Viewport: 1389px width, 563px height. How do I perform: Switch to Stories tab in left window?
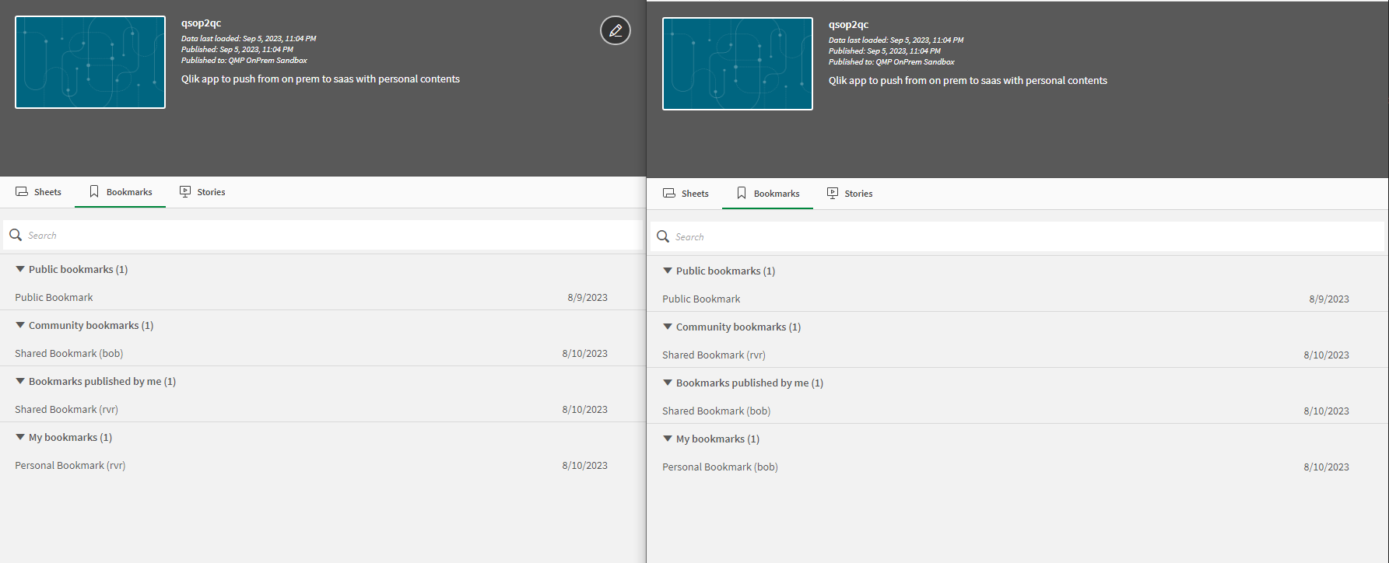point(202,192)
